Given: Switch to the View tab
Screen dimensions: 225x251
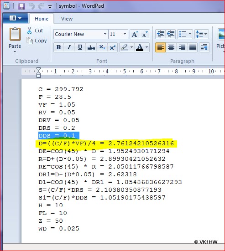Looking at the screenshot, I should [x=67, y=19].
